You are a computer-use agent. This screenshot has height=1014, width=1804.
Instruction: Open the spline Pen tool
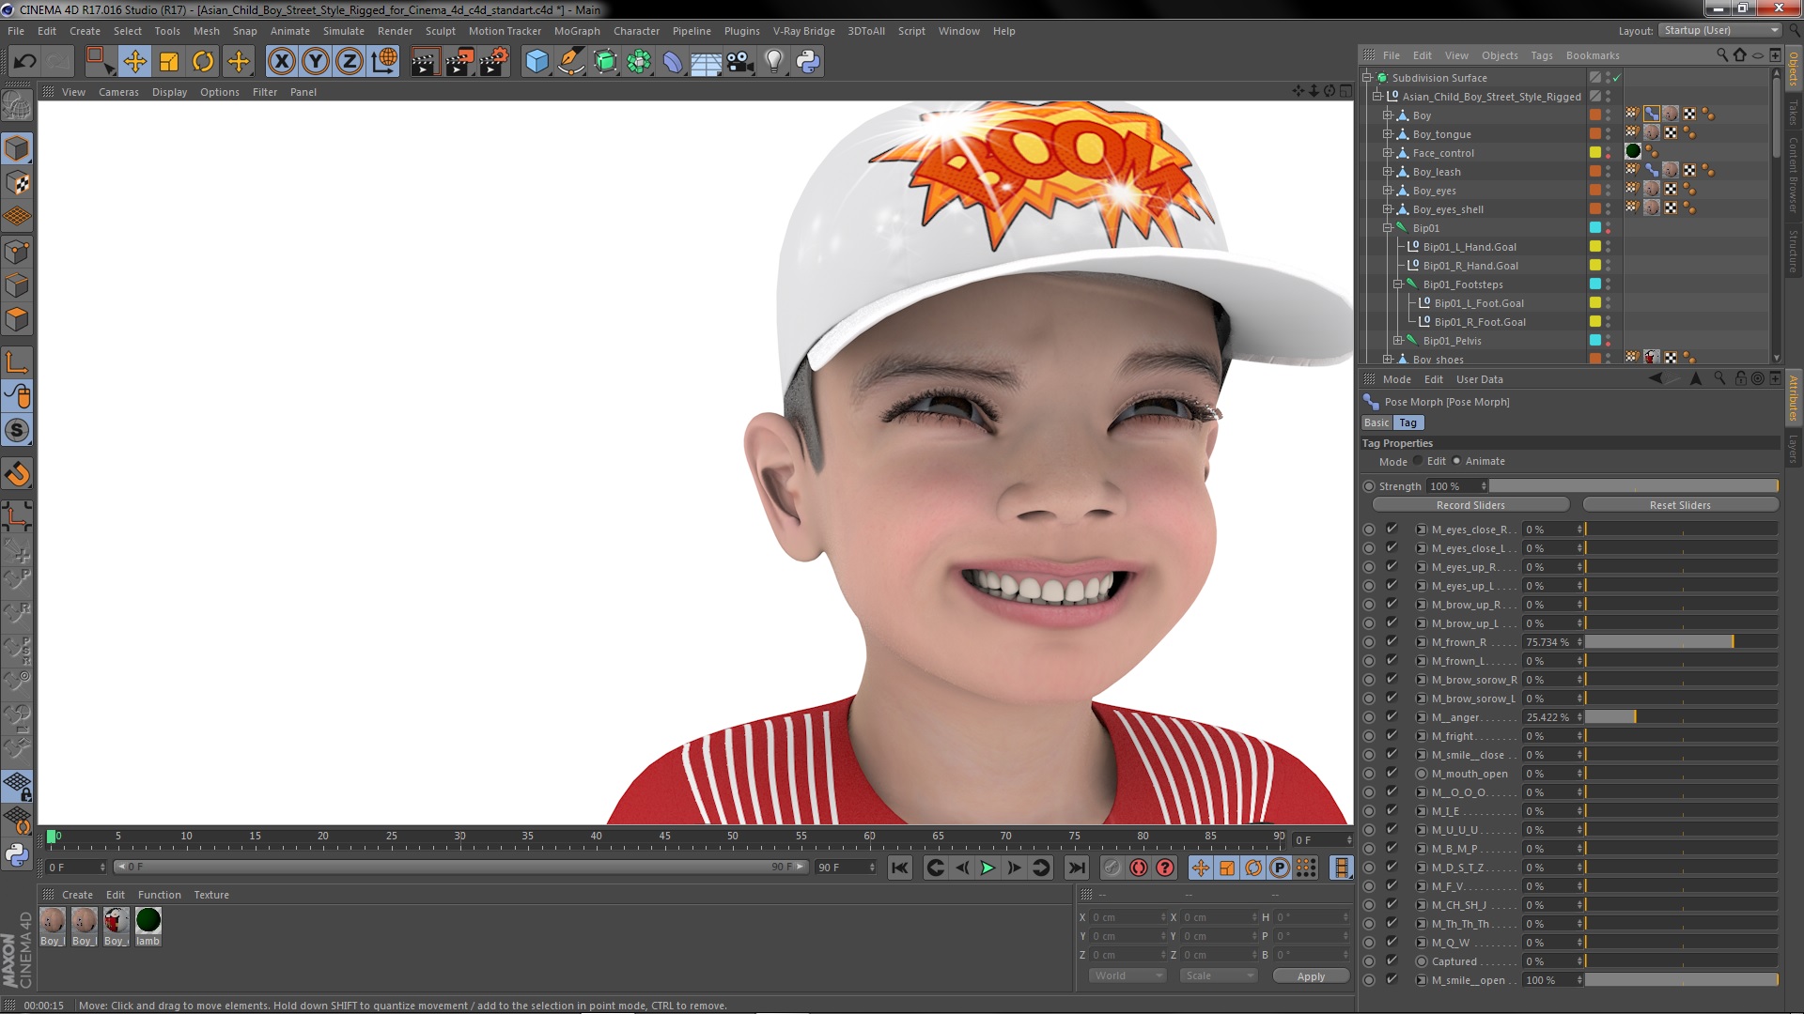click(x=570, y=62)
